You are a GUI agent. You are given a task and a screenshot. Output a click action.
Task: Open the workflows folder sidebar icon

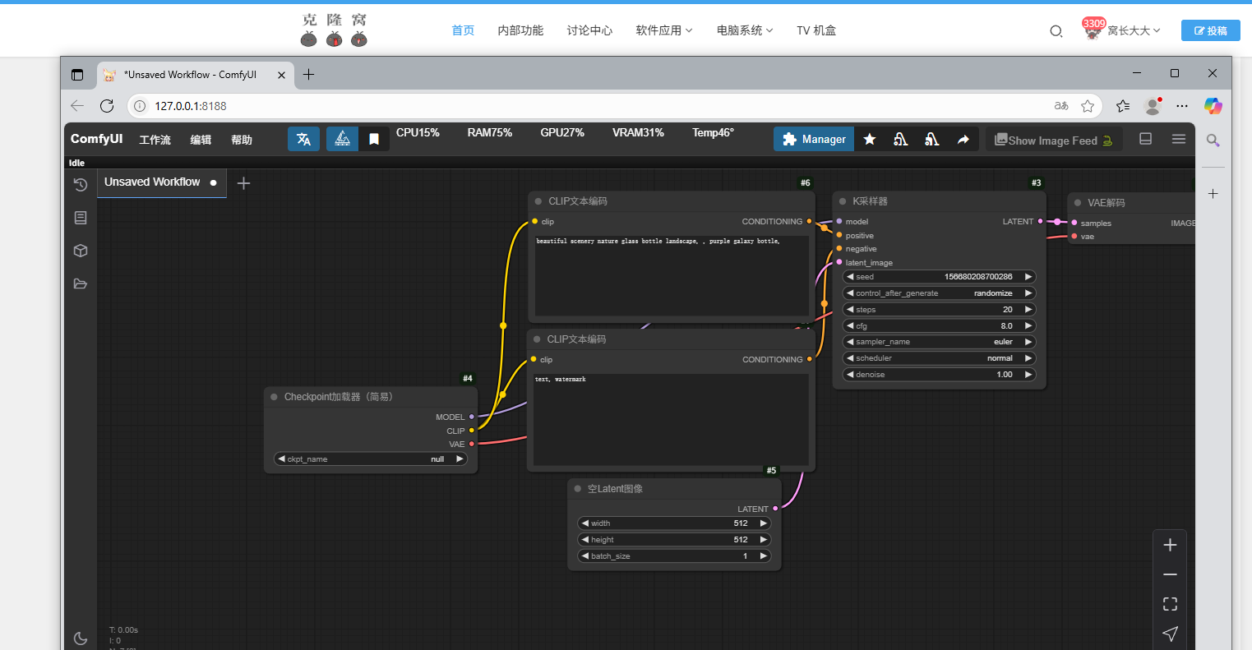click(x=80, y=284)
